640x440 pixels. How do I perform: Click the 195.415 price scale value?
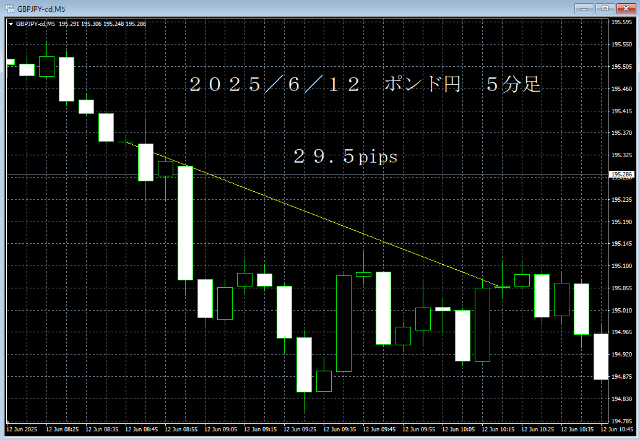point(621,111)
